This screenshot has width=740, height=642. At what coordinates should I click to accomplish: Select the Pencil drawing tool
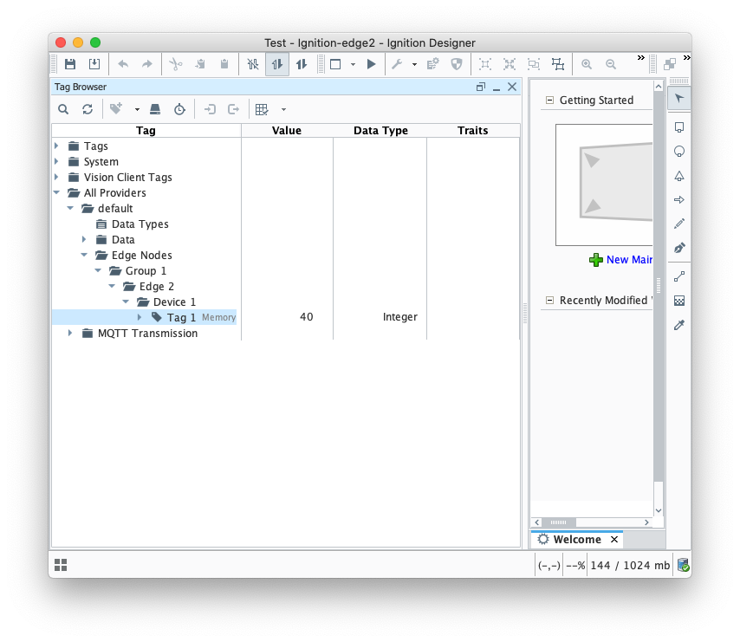click(679, 224)
